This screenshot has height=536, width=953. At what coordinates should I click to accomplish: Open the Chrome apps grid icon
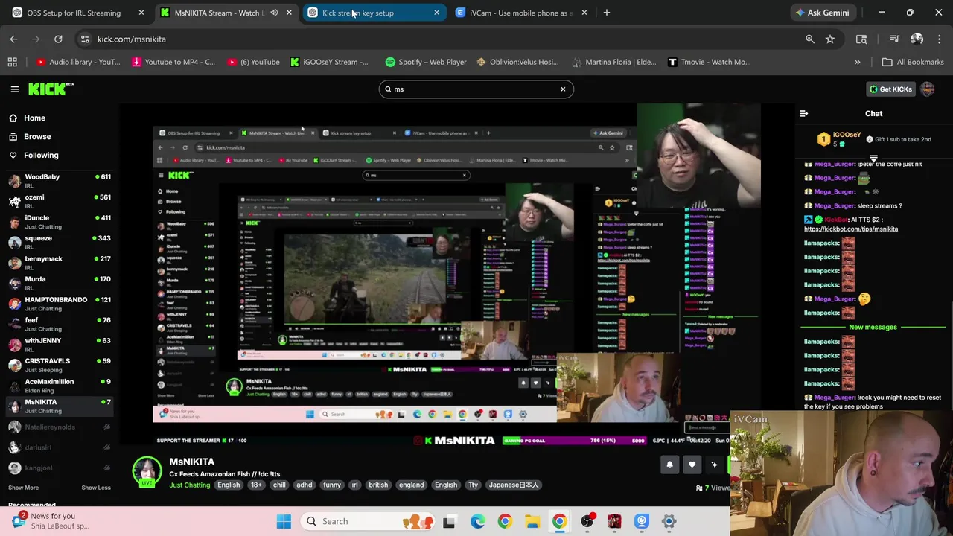12,62
